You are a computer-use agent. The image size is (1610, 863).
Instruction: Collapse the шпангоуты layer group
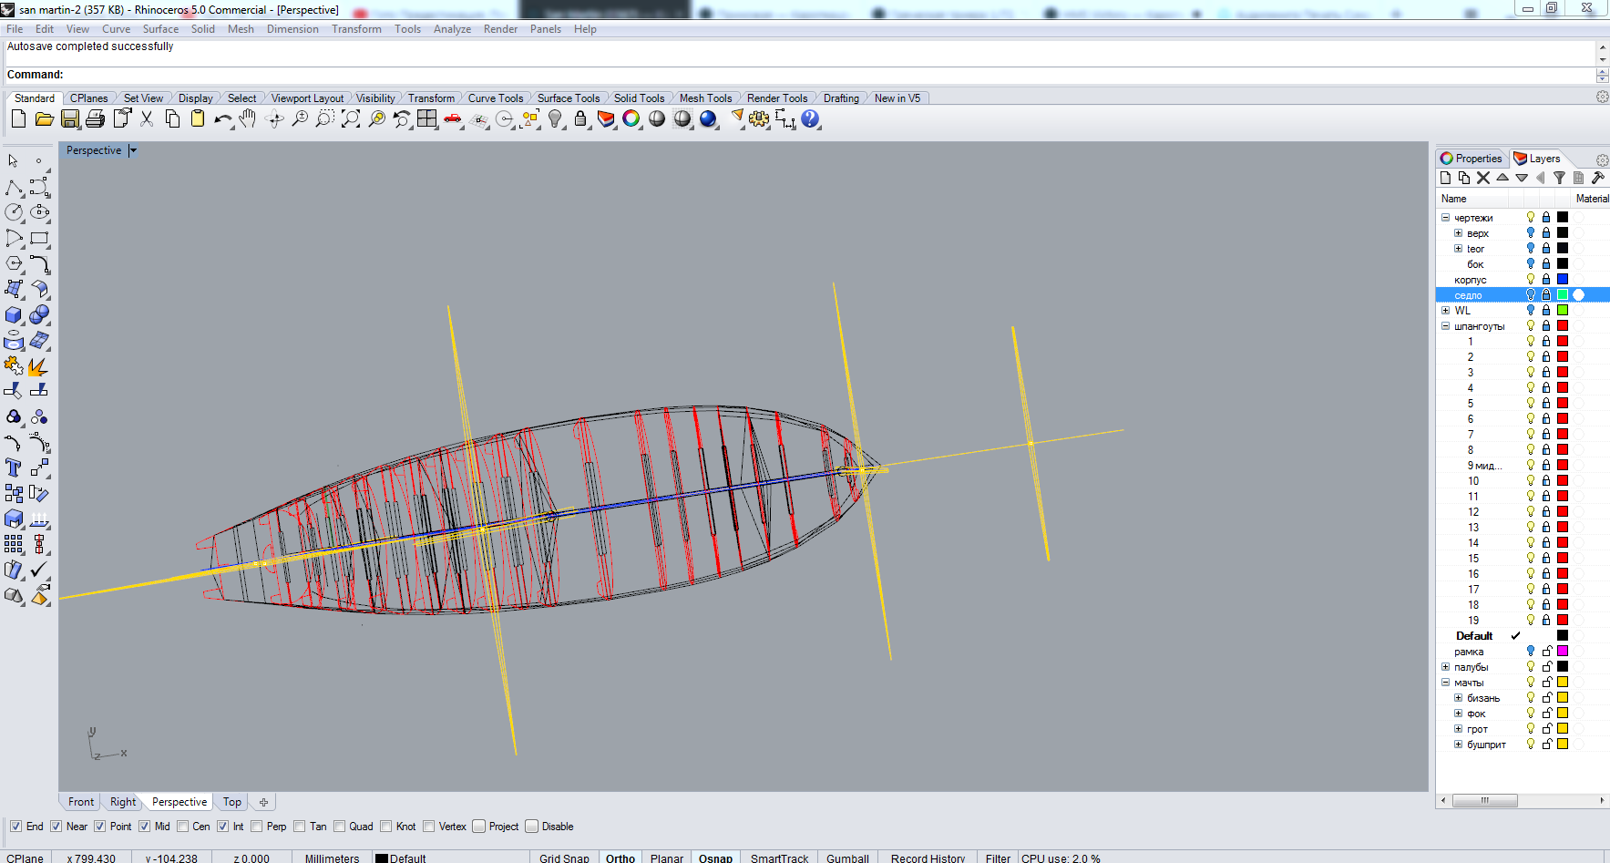tap(1445, 326)
